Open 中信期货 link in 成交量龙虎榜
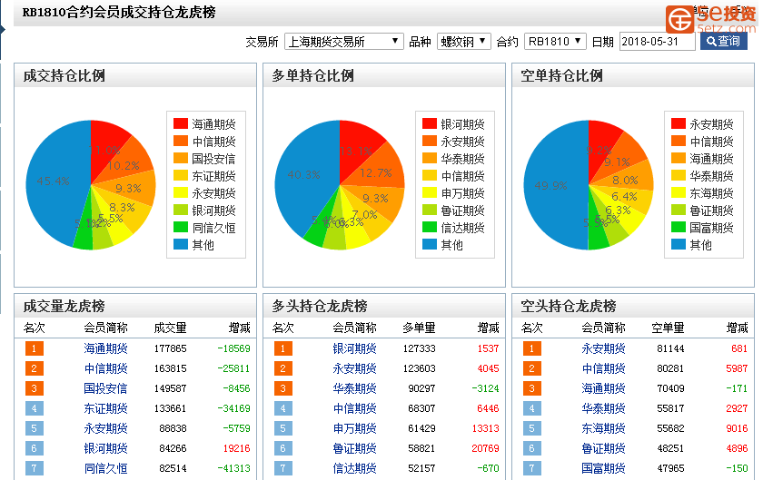Viewport: 763px width, 480px height. [105, 368]
